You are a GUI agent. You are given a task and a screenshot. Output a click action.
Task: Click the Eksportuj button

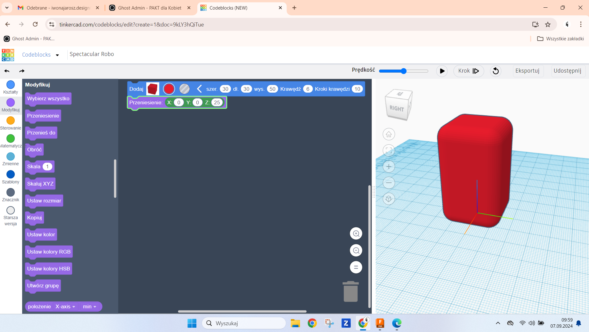[527, 71]
